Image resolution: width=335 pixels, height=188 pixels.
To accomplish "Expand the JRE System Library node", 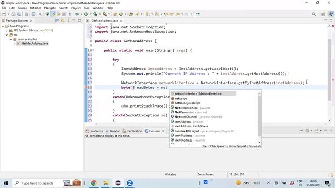I will [x=7, y=30].
